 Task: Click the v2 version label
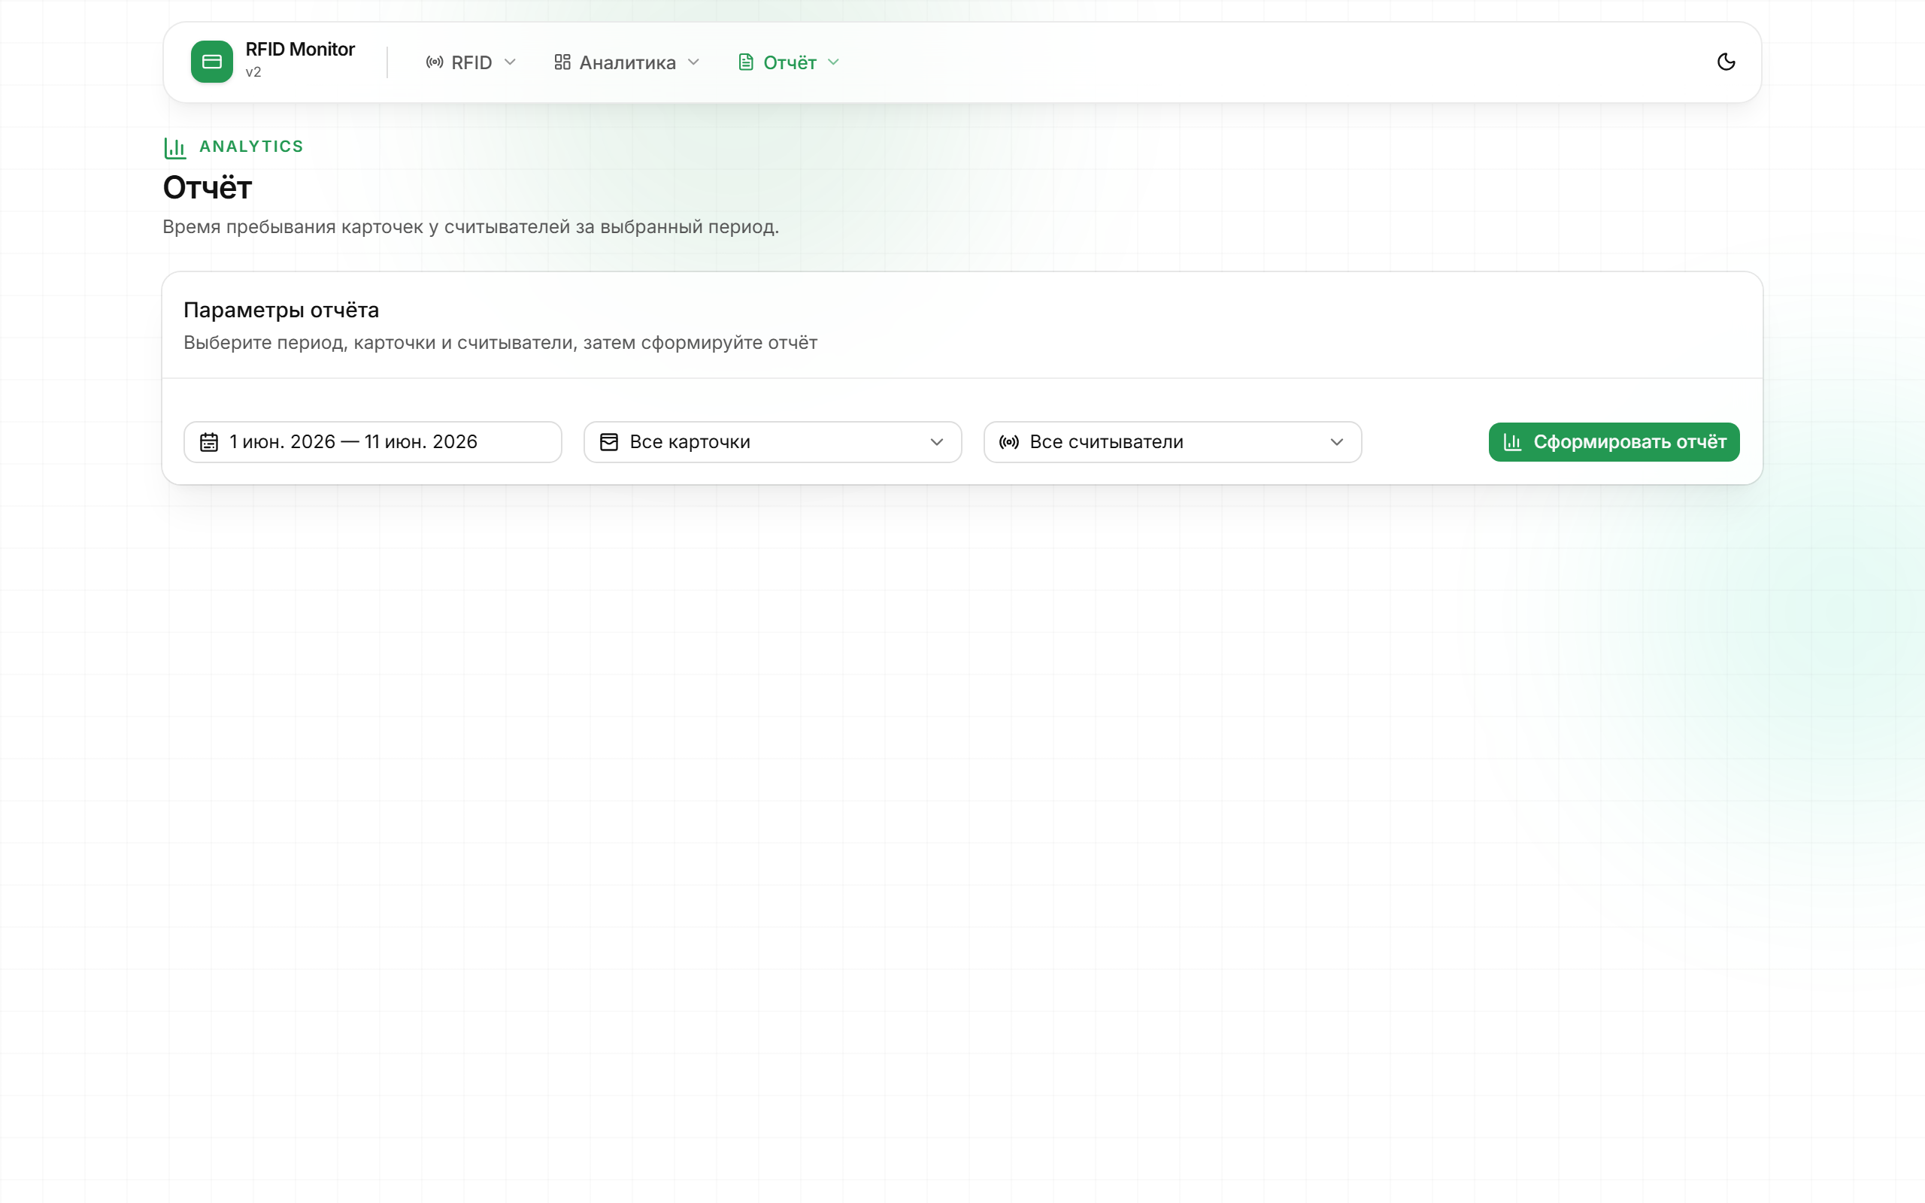pos(253,72)
